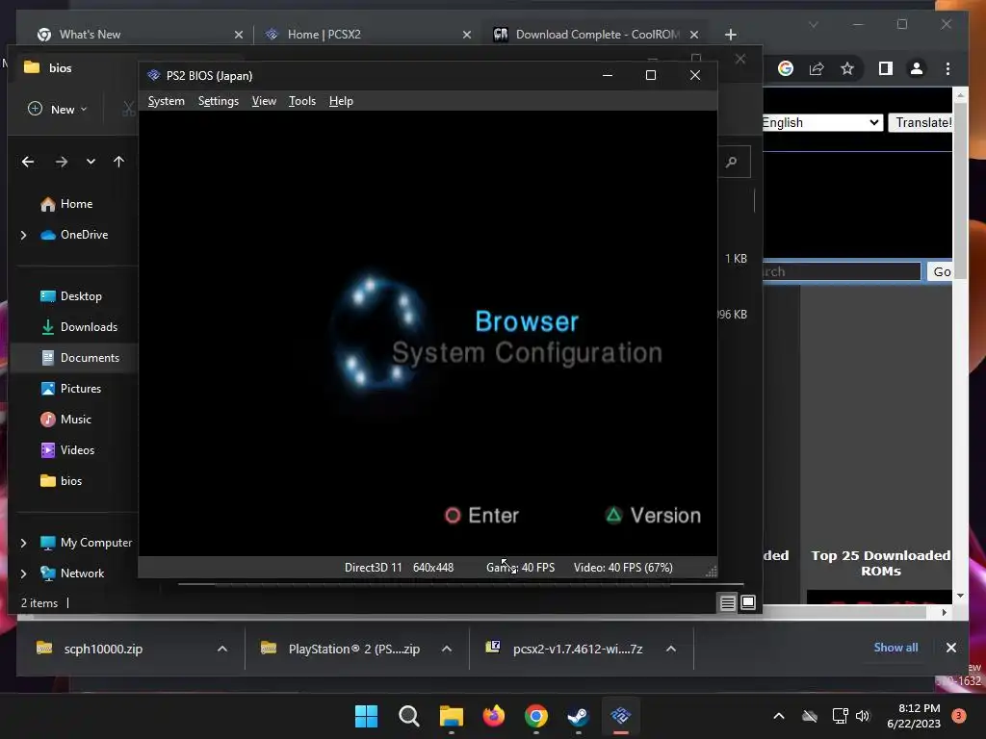This screenshot has height=739, width=986.
Task: Click Chrome vertical scrollbar down arrow
Action: 960,596
